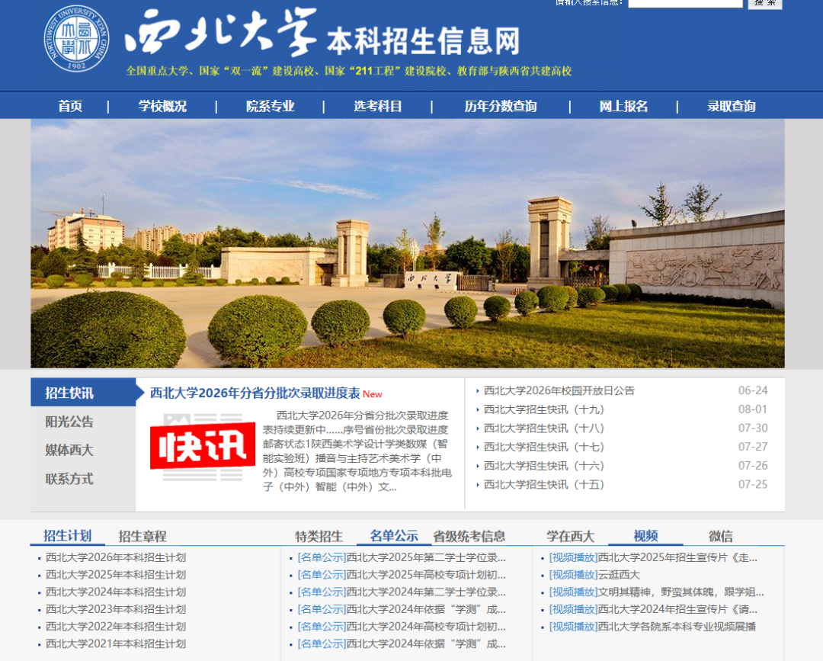This screenshot has width=823, height=661.
Task: Switch to the 省级统考信息 tab
Action: [x=469, y=536]
